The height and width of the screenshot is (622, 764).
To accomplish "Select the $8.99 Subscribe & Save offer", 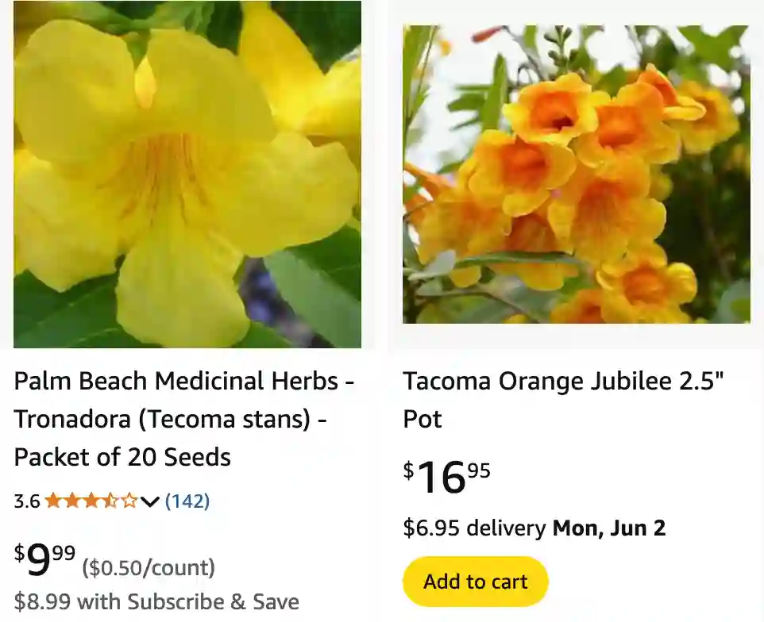I will click(156, 602).
